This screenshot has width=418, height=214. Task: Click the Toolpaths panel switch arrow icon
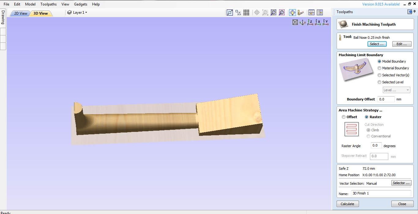[x=410, y=12]
